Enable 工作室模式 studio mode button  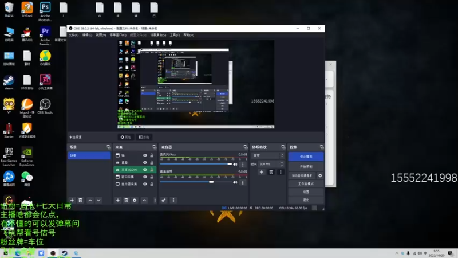coord(306,184)
